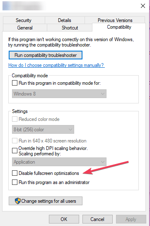
Task: Open How do I choose compatibility settings link
Action: pyautogui.click(x=56, y=65)
